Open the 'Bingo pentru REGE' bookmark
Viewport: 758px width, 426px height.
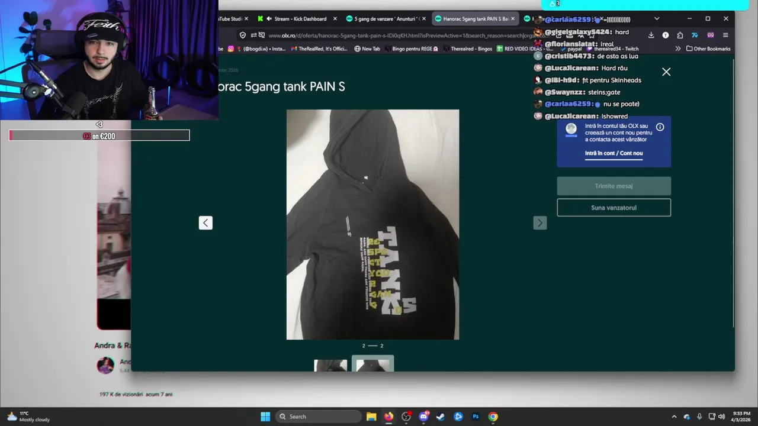(411, 49)
